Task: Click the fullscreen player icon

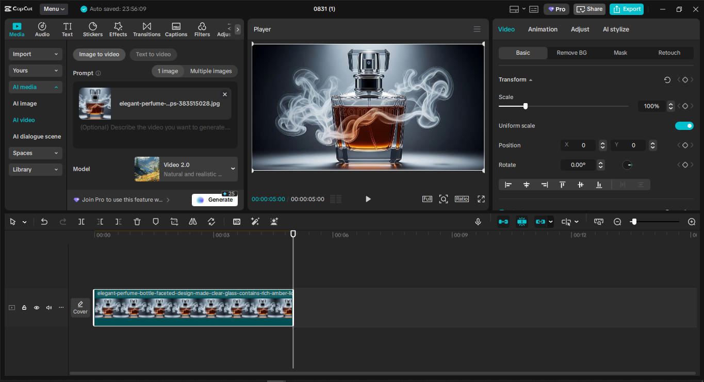Action: [x=481, y=199]
